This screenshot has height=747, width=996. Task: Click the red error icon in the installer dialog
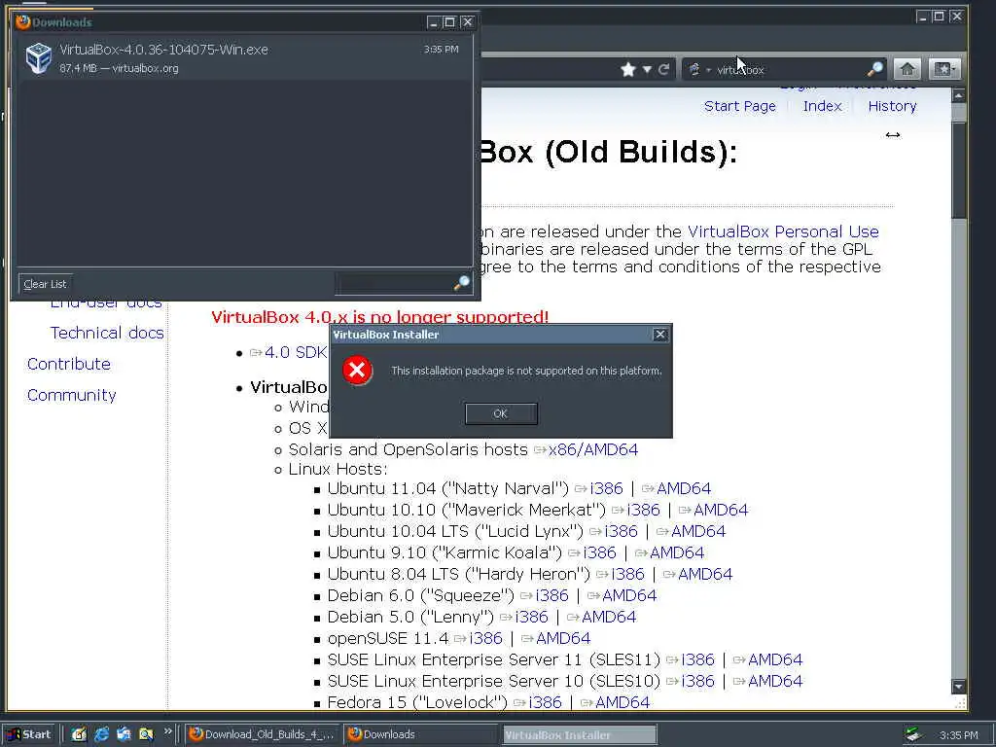click(357, 371)
